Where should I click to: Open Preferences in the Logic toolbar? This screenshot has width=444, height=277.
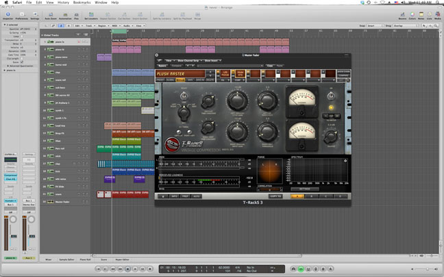(21, 14)
